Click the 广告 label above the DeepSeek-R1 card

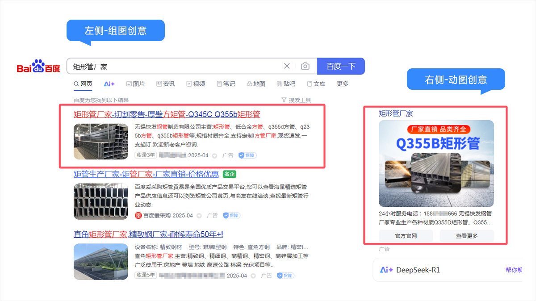384,249
